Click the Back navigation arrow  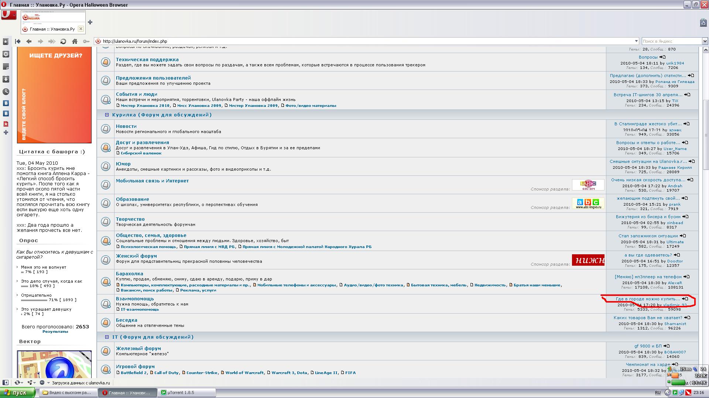(x=29, y=41)
